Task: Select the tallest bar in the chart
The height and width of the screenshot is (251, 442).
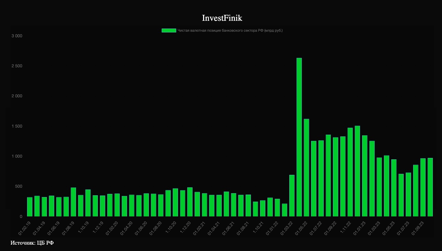Action: (299, 137)
